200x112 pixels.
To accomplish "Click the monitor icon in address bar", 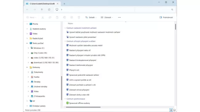I will (57, 9).
